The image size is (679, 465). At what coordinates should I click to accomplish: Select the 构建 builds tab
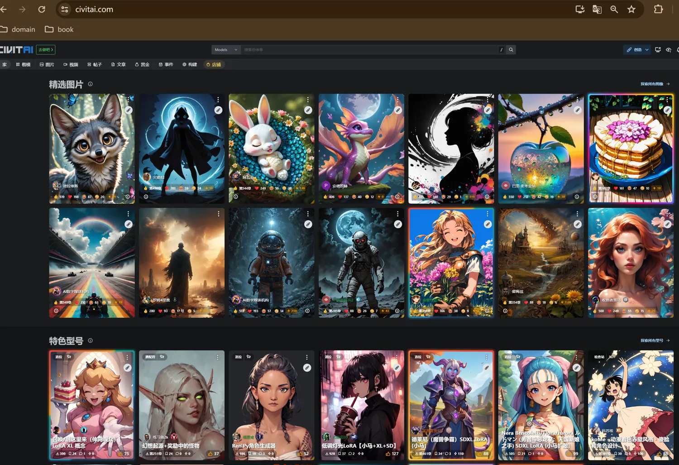(190, 65)
